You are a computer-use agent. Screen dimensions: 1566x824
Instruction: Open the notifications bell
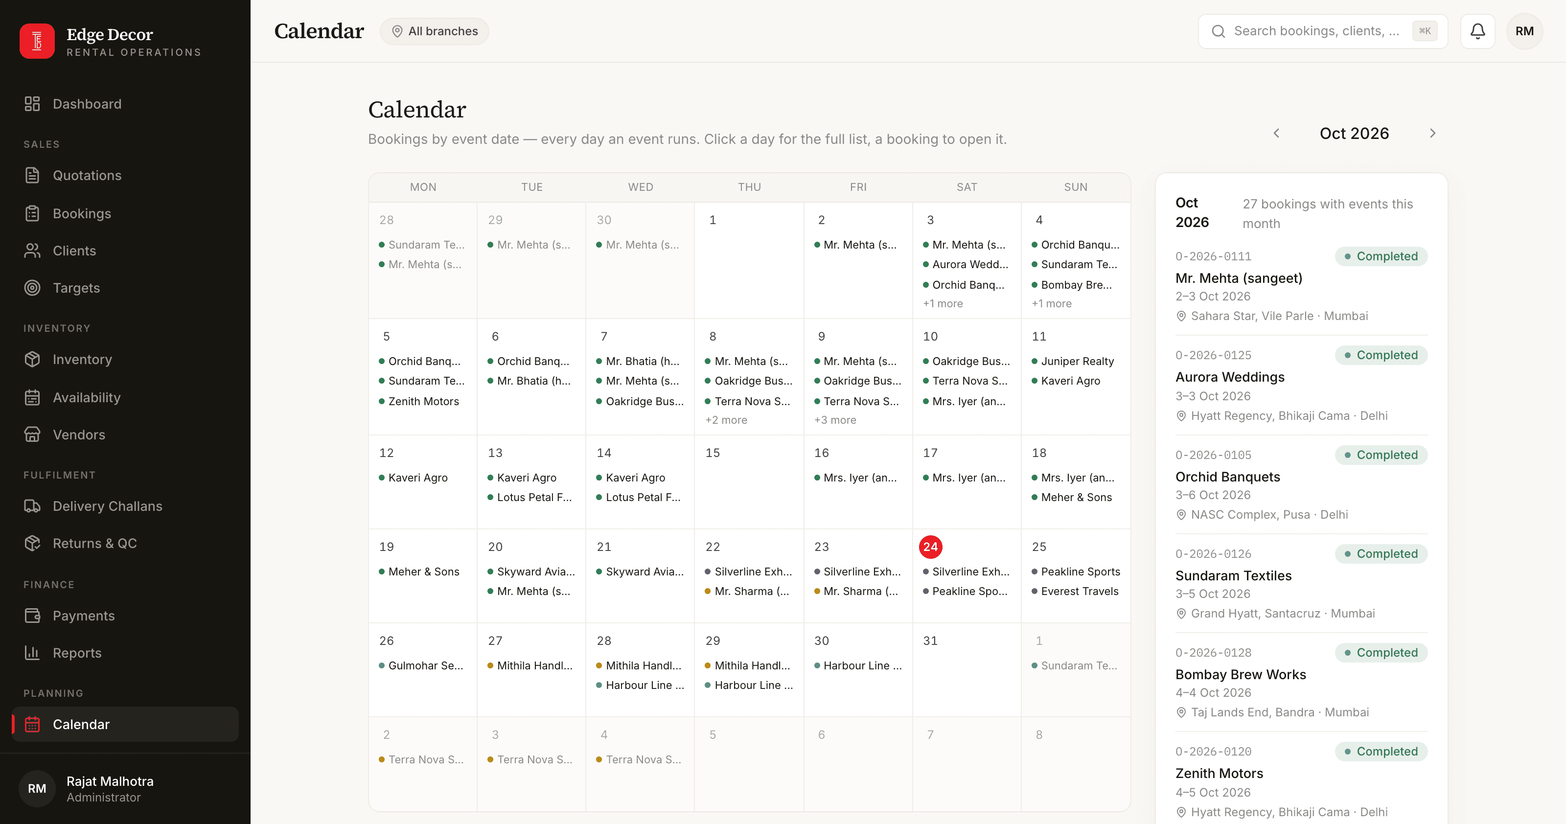(1477, 31)
